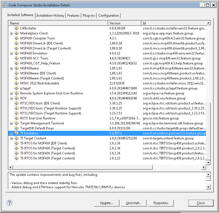Click the MSP430 DriverLib (Target Content) icon
The height and width of the screenshot is (213, 219).
pyautogui.click(x=17, y=48)
